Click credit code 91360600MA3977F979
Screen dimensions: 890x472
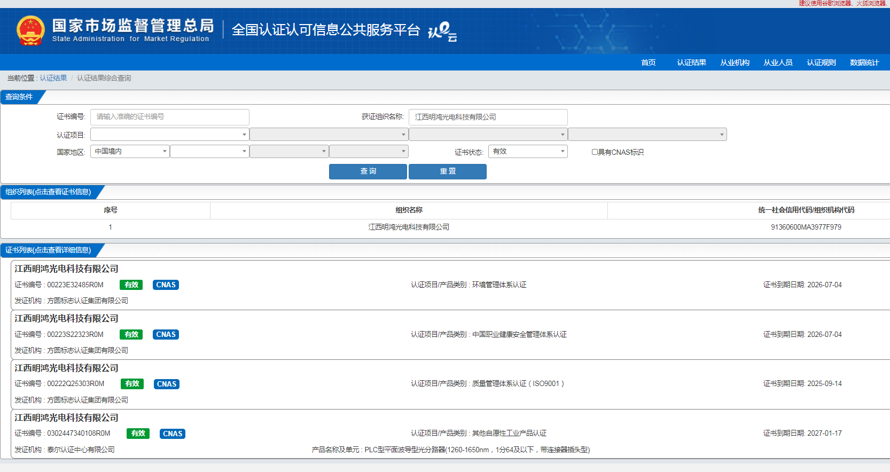tap(806, 227)
